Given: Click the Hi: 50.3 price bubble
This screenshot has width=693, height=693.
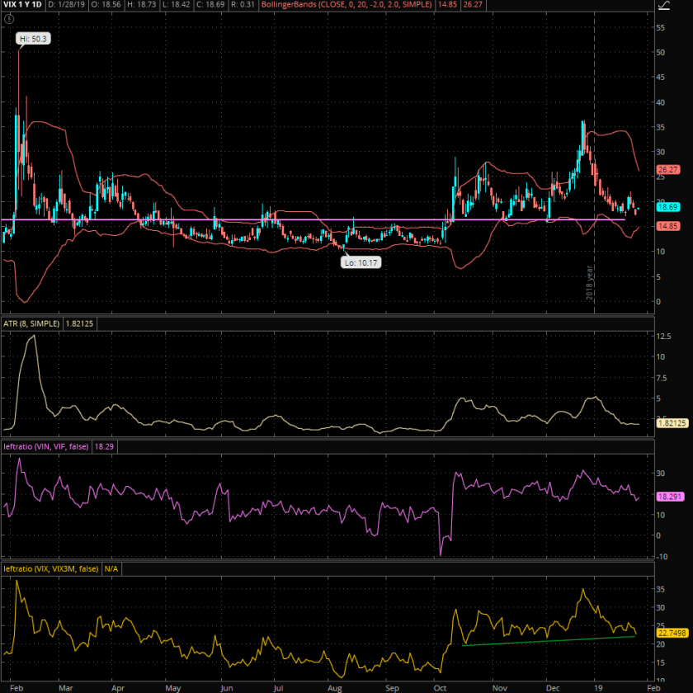Looking at the screenshot, I should [x=34, y=38].
